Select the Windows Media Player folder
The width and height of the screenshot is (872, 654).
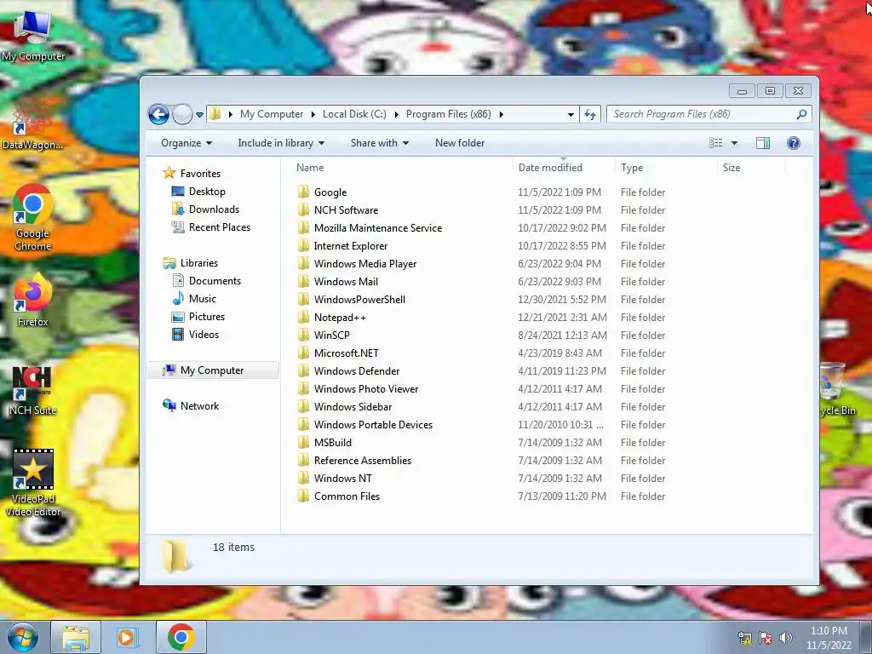364,264
